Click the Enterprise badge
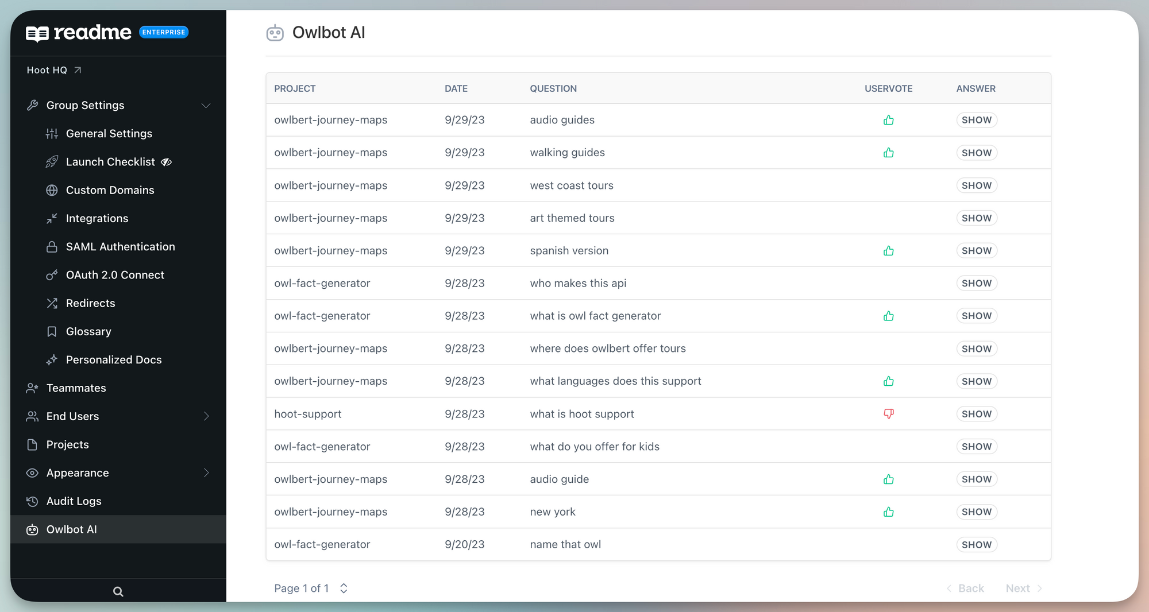The height and width of the screenshot is (612, 1149). tap(164, 32)
